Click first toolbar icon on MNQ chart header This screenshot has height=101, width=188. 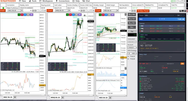click(82, 11)
